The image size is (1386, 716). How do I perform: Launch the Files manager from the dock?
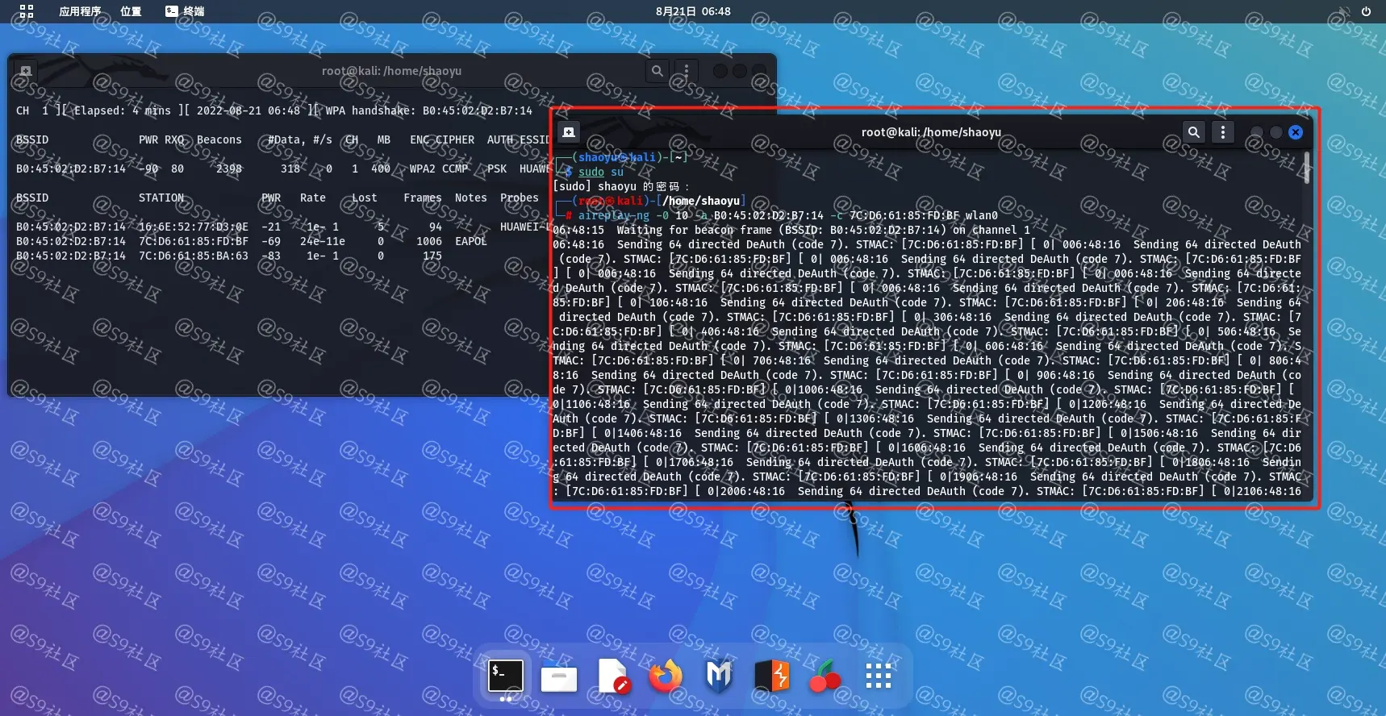(559, 677)
